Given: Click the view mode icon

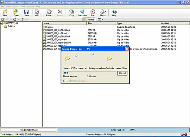Looking at the screenshot, I should click(99, 20).
